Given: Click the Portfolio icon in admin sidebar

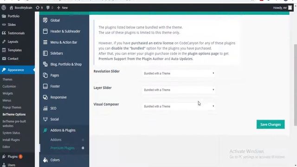Looking at the screenshot, I should [x=4, y=16].
